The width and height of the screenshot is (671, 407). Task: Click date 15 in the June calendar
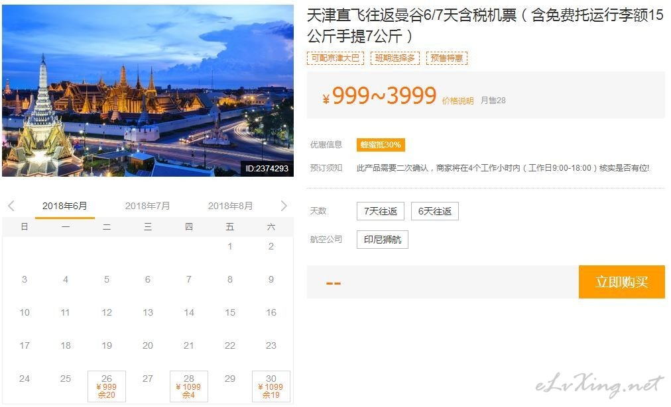tap(230, 312)
